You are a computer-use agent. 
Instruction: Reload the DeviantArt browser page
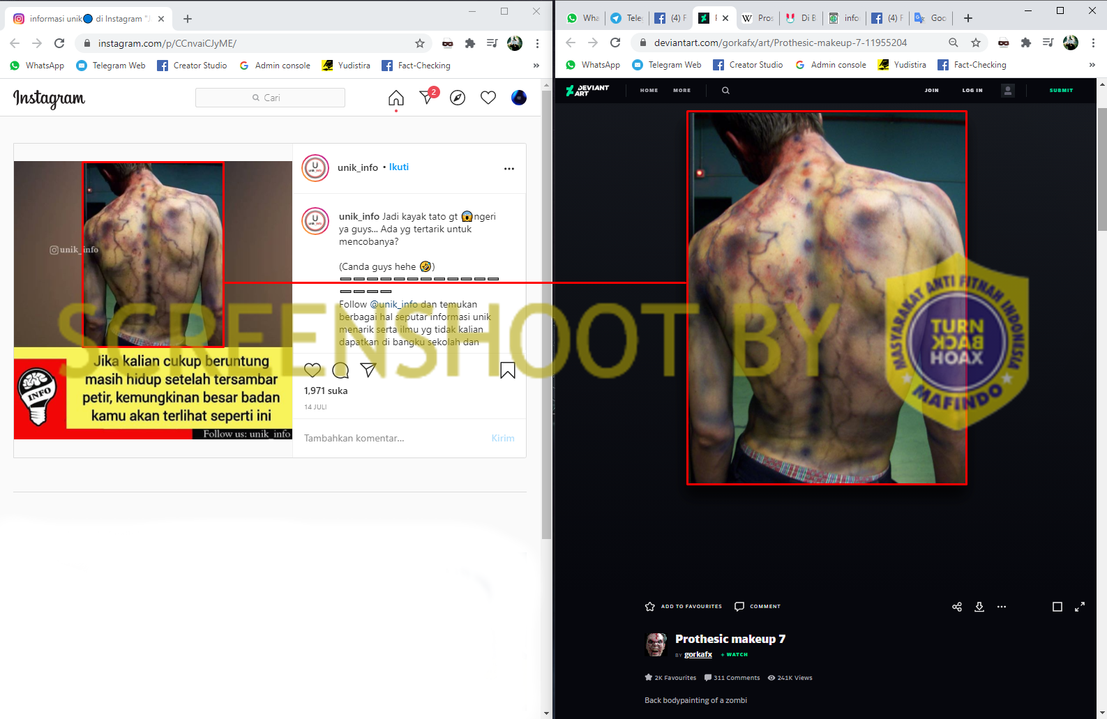click(615, 43)
